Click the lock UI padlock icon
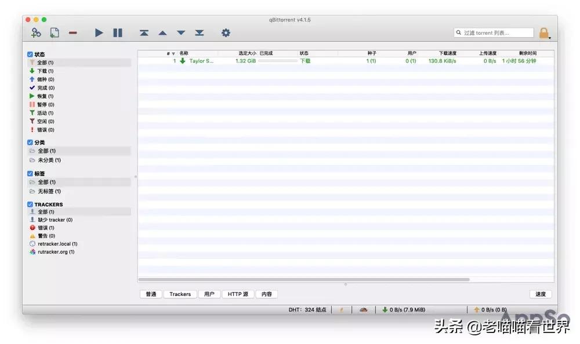 pos(544,33)
